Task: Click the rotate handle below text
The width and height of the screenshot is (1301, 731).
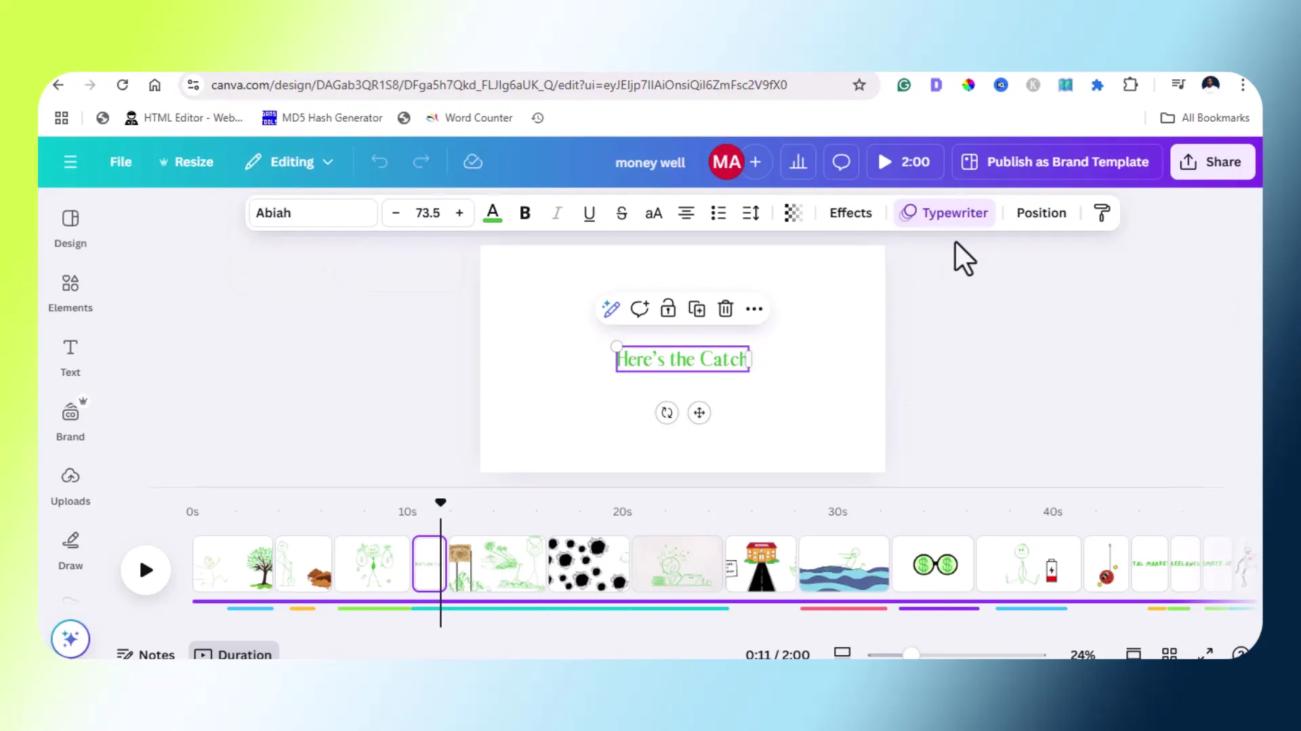Action: [667, 413]
